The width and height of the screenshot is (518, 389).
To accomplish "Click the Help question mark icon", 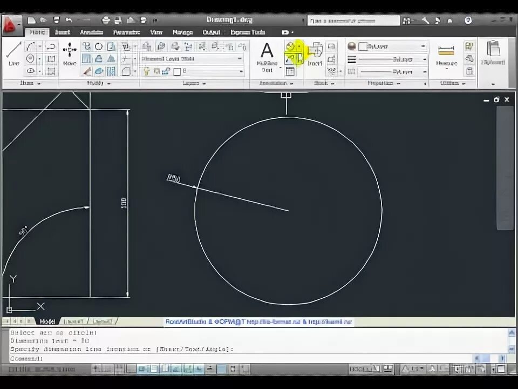I will click(468, 21).
